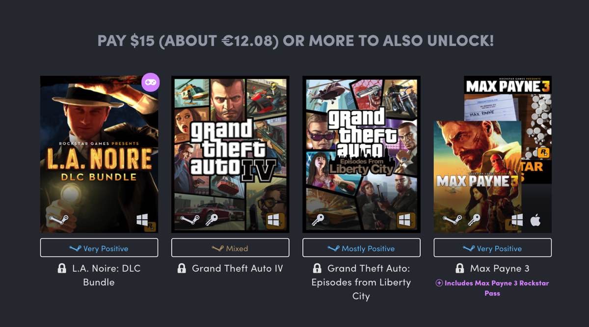The height and width of the screenshot is (327, 589).
Task: Expand Includes Max Payne 3 Rockstar Pass
Action: click(x=492, y=288)
